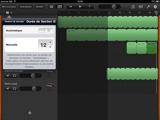Tap the Wi-Fi status icon
This screenshot has width=160, height=120.
click(15, 1)
